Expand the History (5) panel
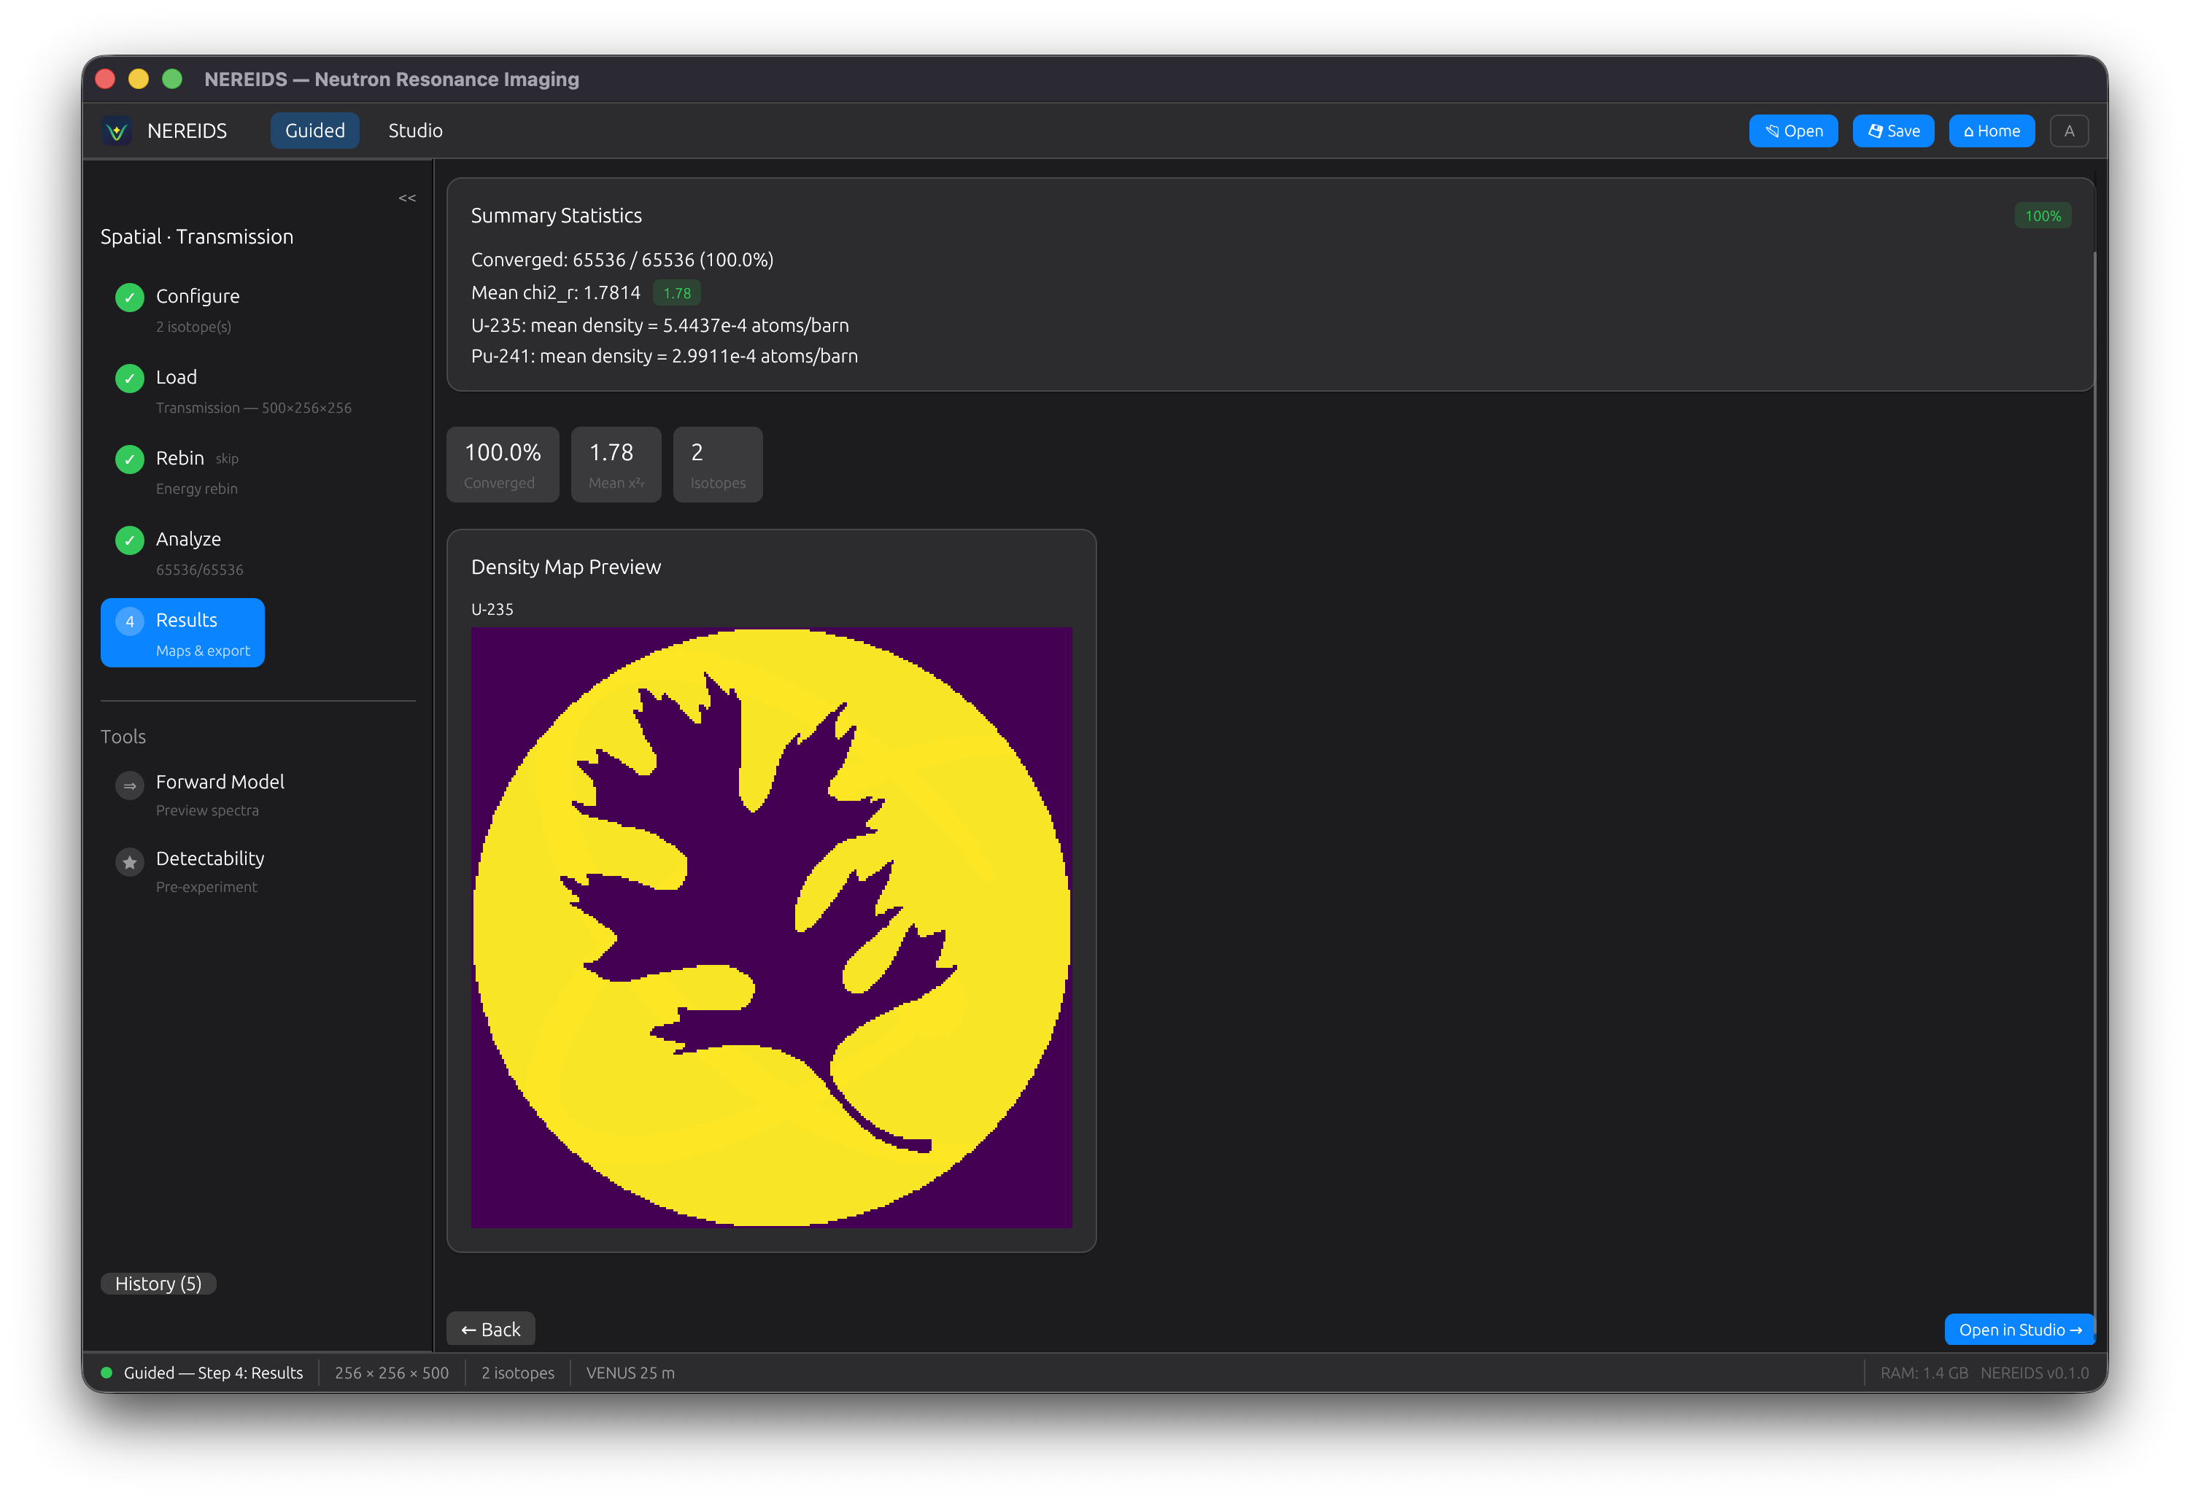This screenshot has height=1501, width=2190. [x=158, y=1284]
